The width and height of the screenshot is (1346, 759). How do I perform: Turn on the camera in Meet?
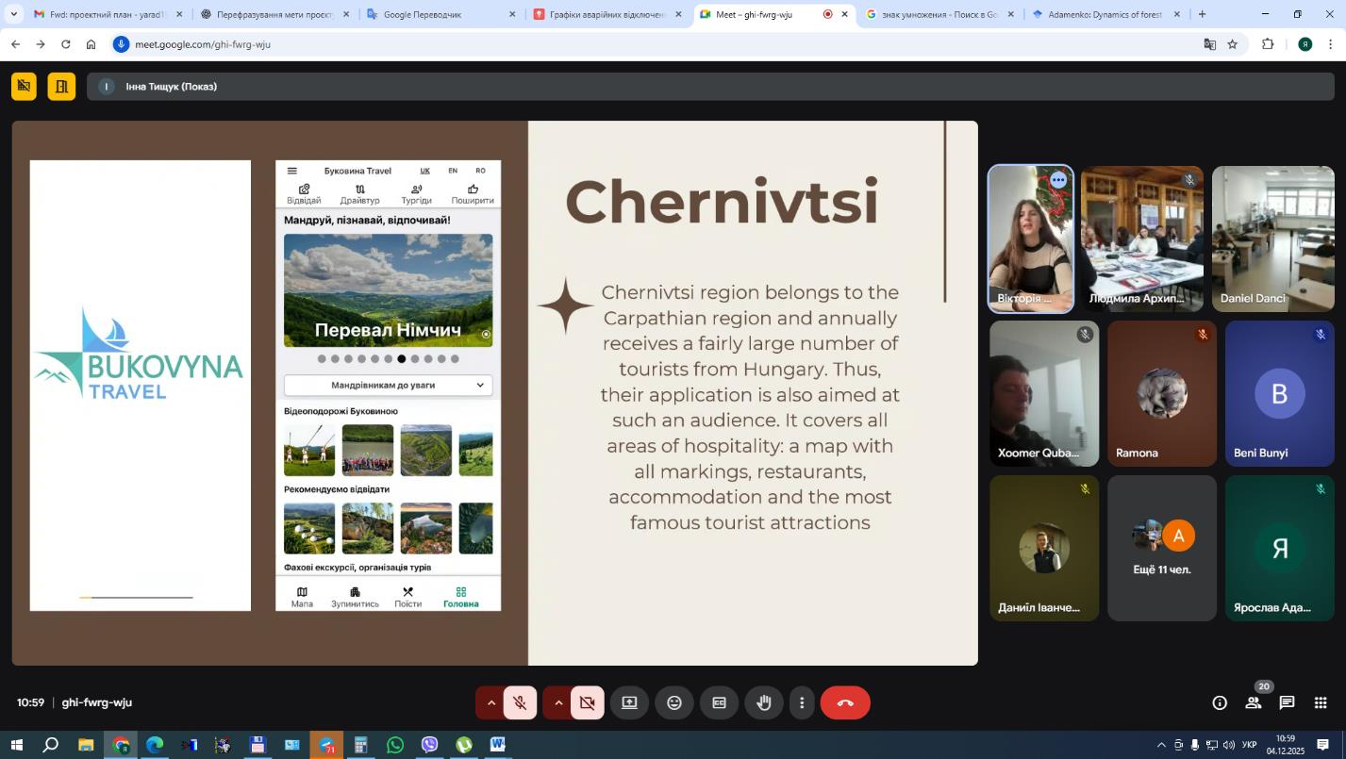[x=587, y=703]
